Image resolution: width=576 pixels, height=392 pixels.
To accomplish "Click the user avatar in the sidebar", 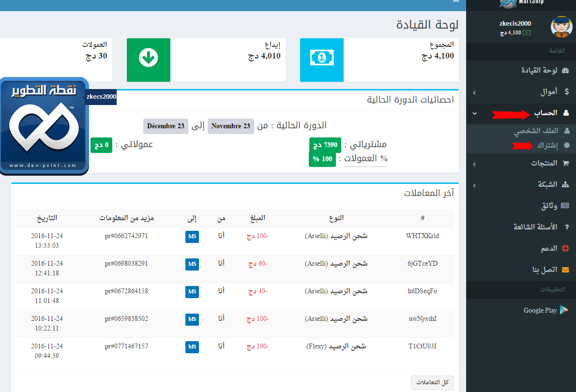I will point(561,27).
